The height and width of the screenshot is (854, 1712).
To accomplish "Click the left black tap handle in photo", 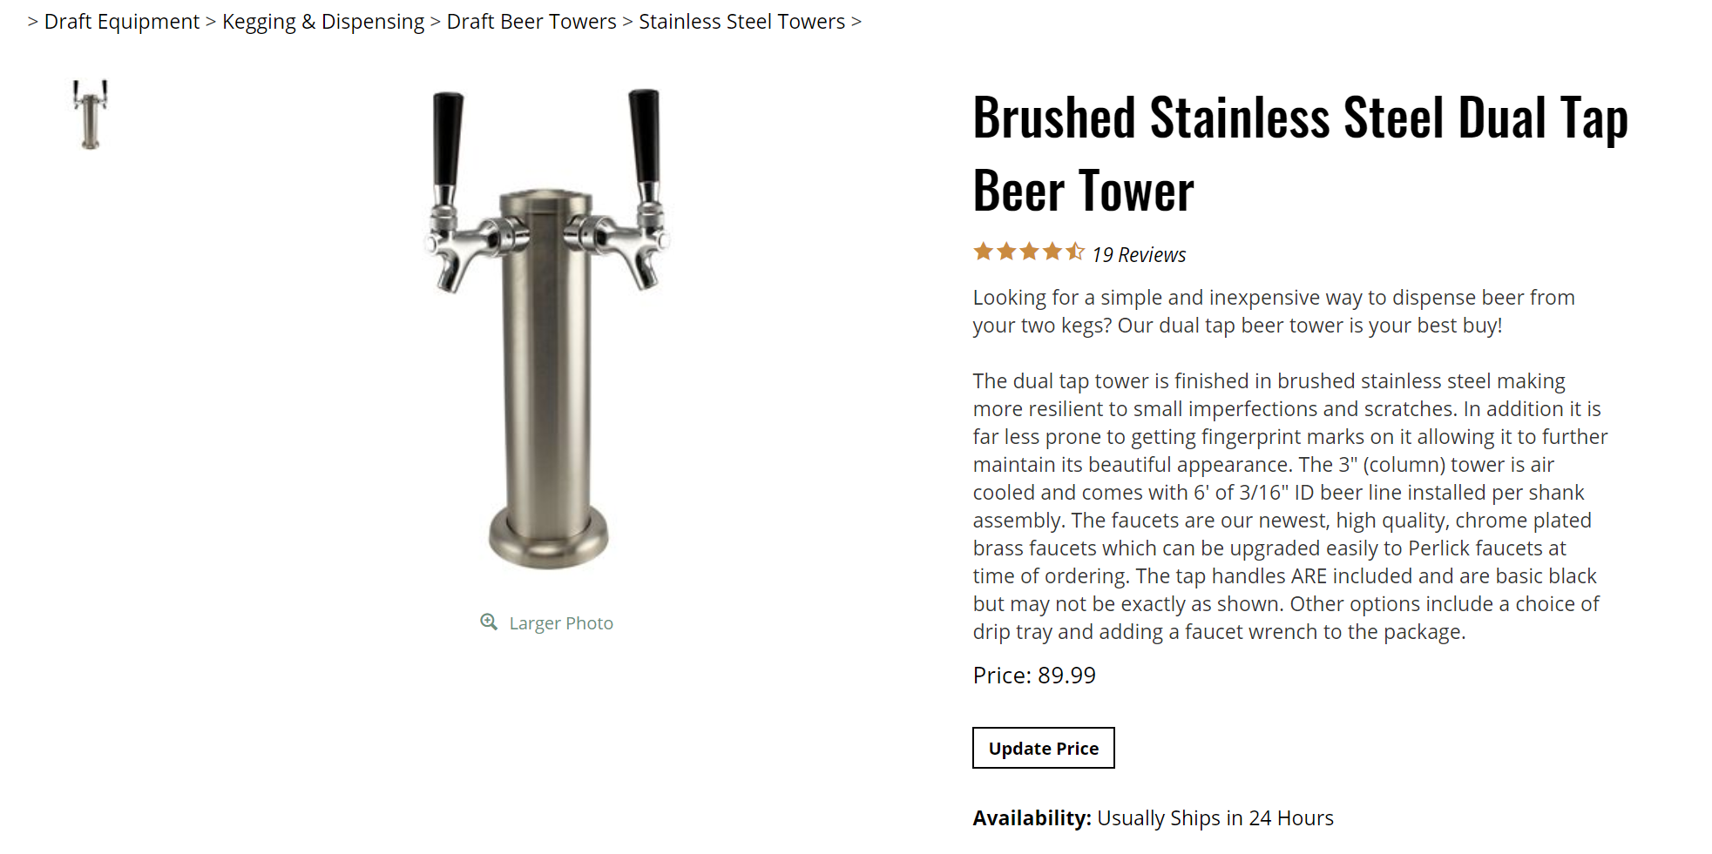I will point(448,139).
